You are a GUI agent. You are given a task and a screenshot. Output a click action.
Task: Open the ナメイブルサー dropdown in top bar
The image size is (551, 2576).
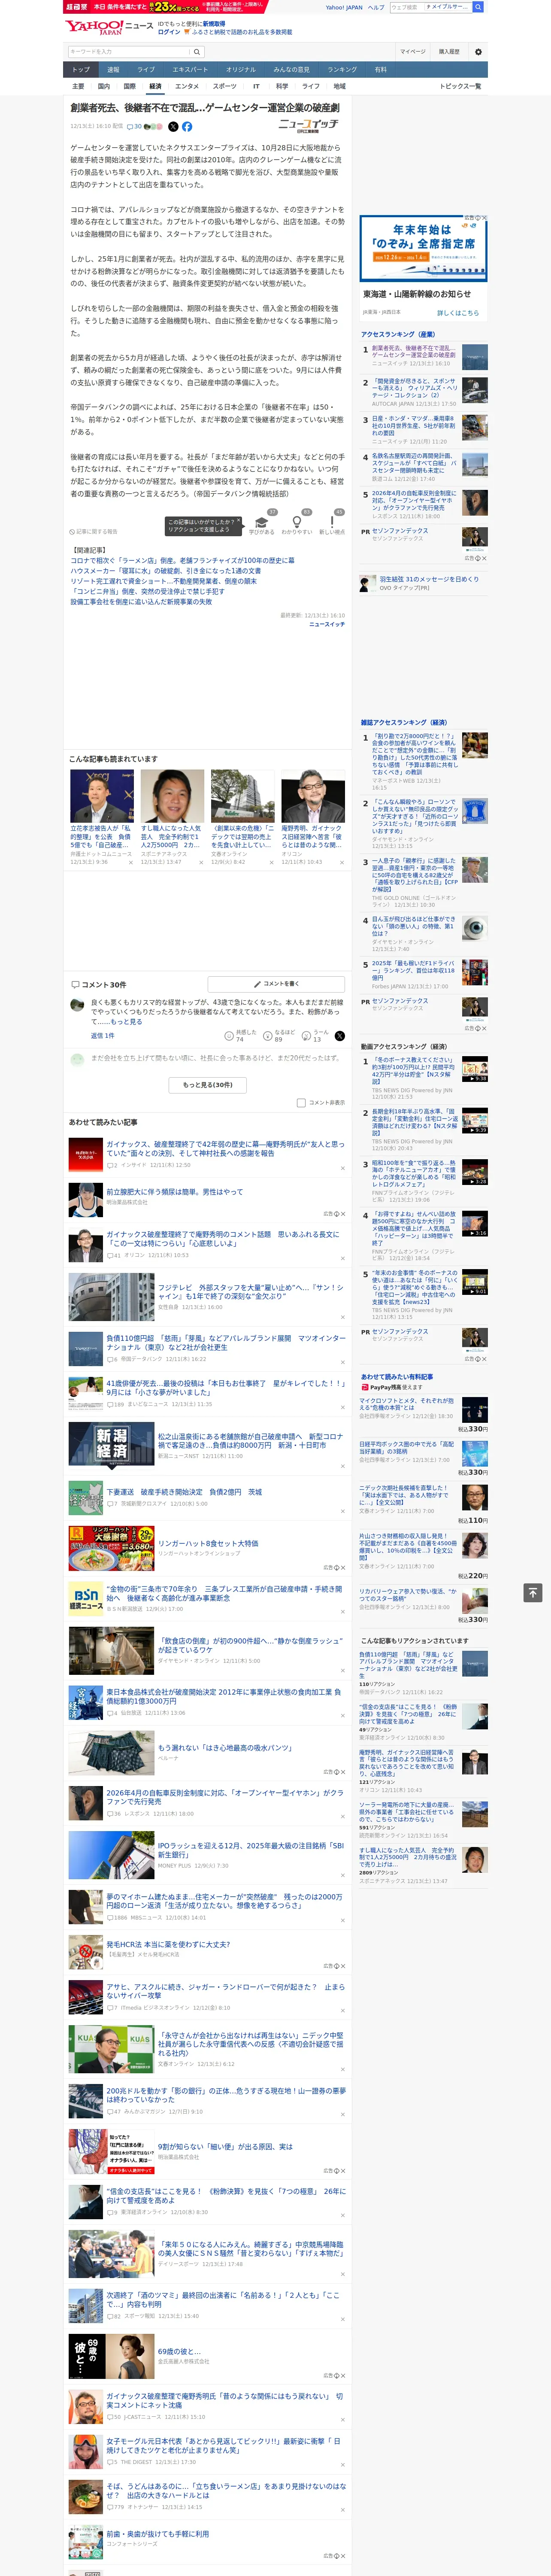[x=447, y=7]
